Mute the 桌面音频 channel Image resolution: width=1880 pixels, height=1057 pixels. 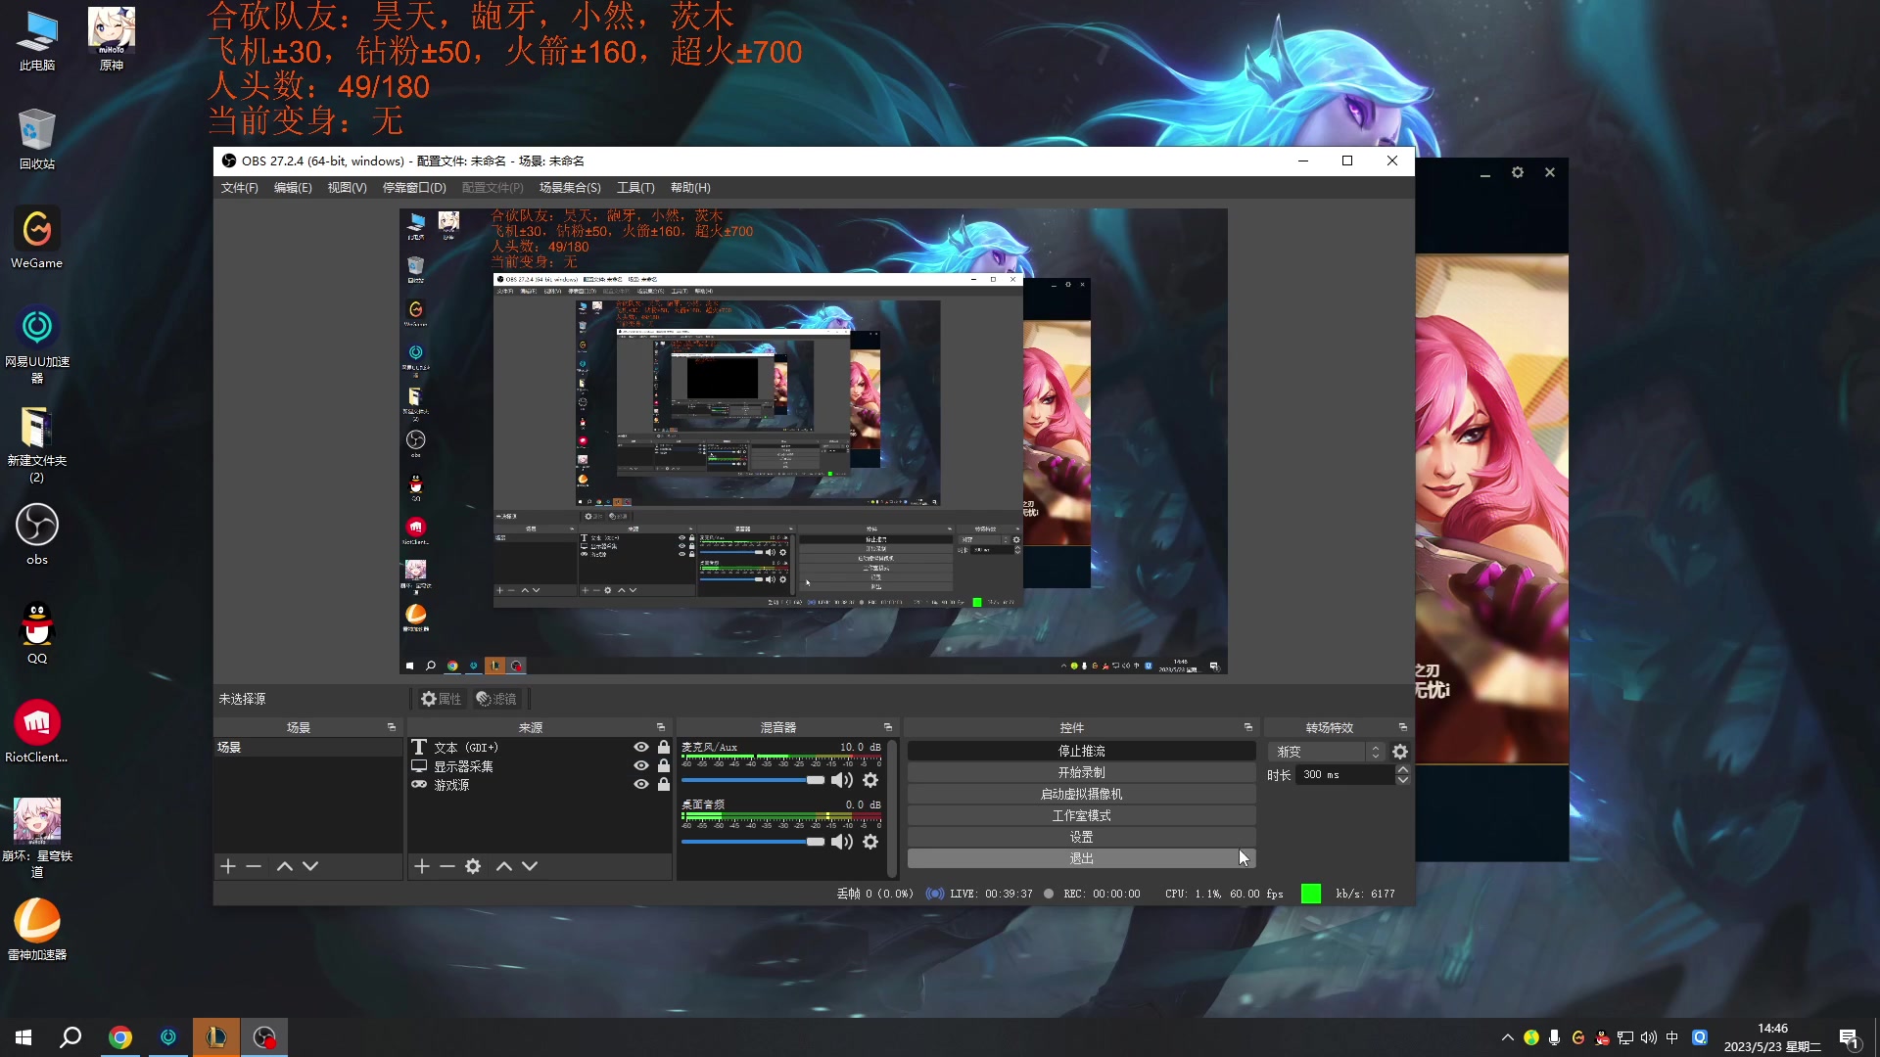[x=842, y=842]
